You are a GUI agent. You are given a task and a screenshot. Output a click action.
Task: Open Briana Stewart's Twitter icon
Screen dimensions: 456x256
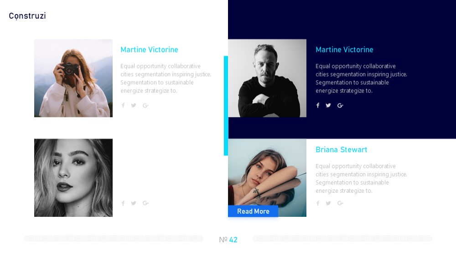(328, 203)
